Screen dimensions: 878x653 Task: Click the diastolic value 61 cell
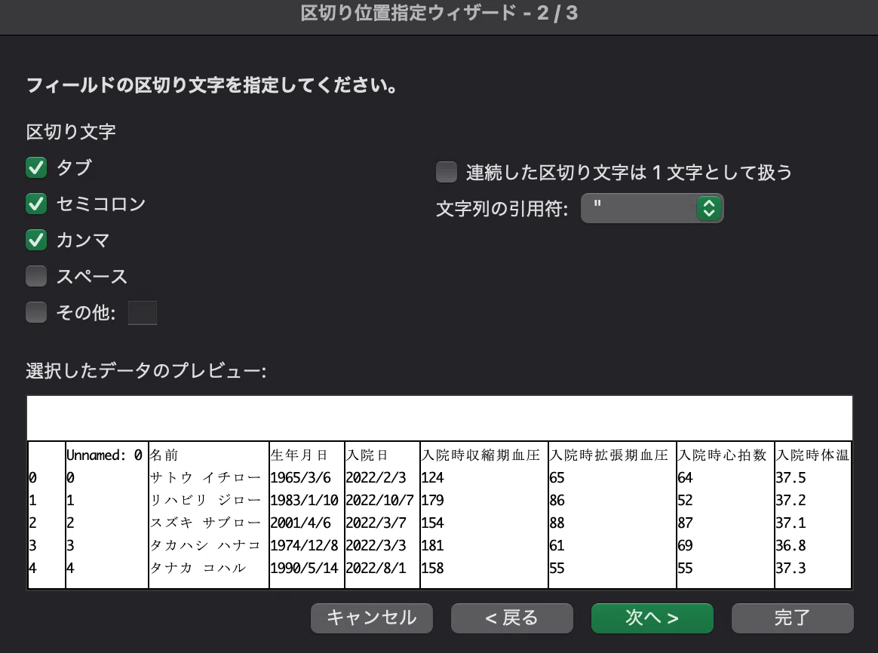[557, 545]
